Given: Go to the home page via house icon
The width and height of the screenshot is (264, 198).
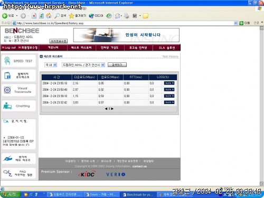Looking at the screenshot, I should coord(49,16).
